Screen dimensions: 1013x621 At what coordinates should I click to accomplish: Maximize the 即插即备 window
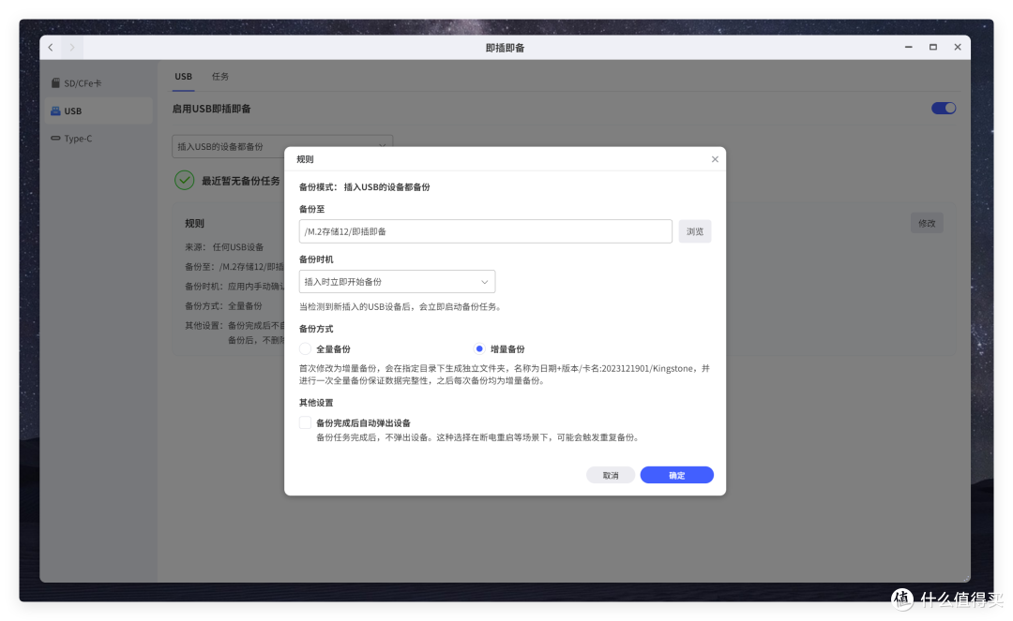[933, 47]
